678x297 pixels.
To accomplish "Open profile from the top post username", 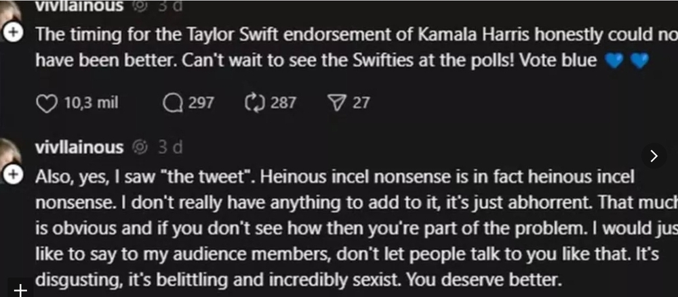I will [x=79, y=6].
